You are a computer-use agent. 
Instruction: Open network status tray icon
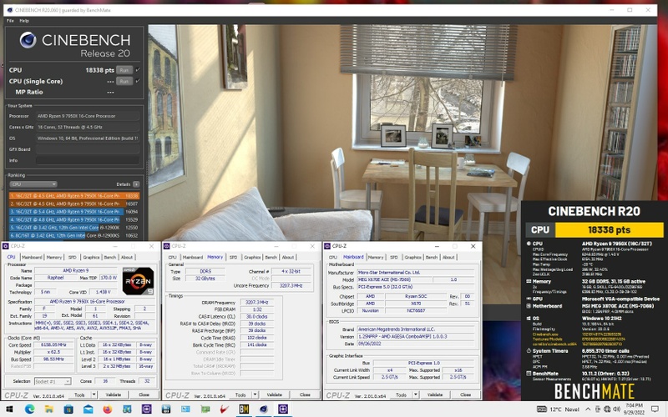click(608, 409)
